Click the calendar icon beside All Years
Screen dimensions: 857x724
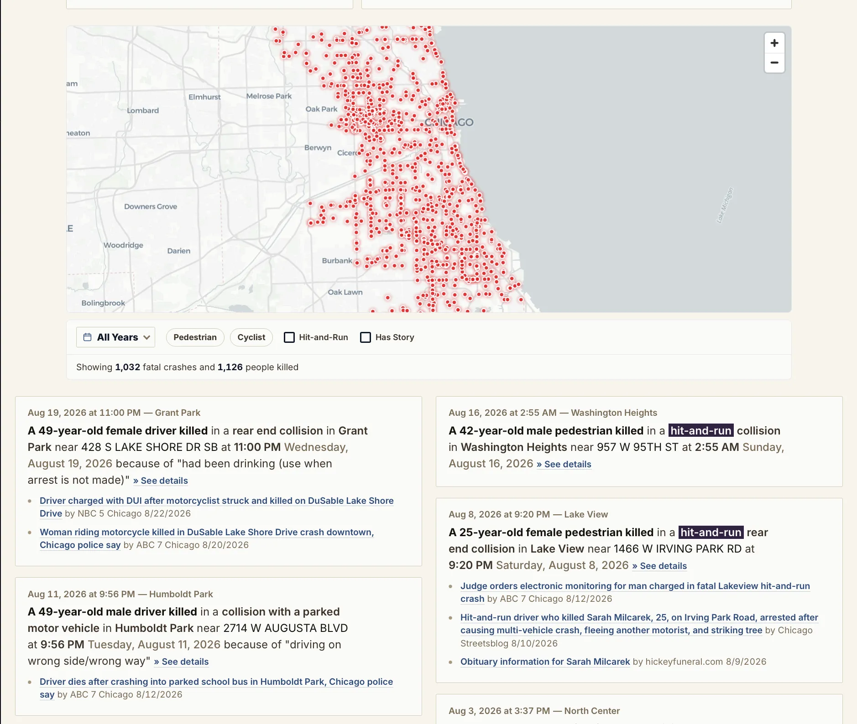(87, 337)
